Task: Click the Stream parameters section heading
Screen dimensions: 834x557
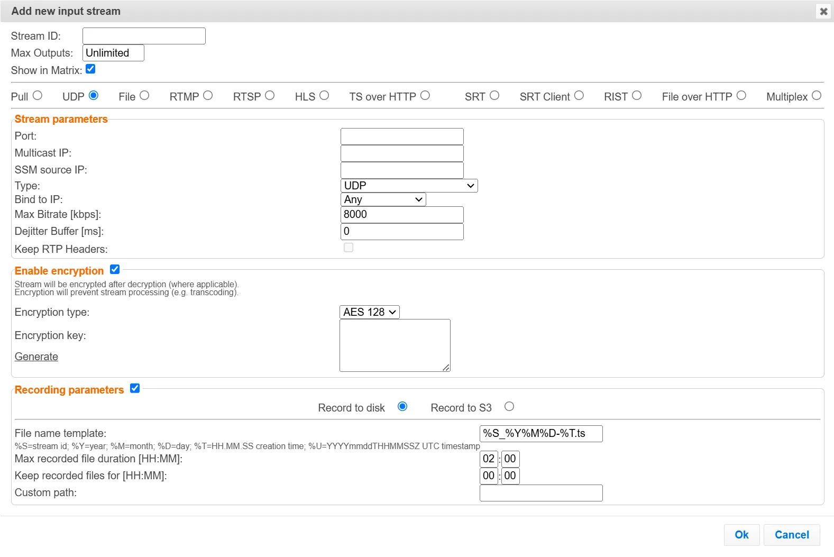Action: pos(61,119)
